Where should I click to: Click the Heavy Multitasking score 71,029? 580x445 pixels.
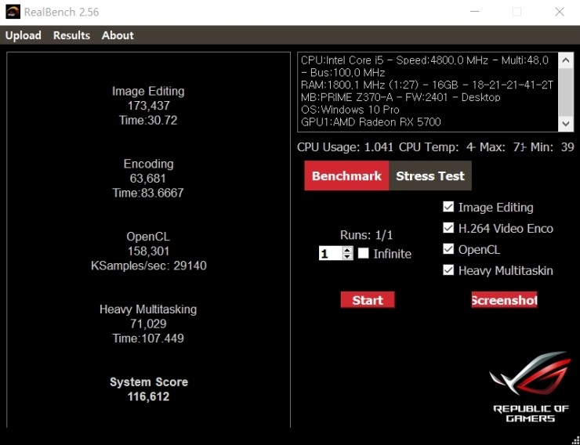tap(148, 324)
